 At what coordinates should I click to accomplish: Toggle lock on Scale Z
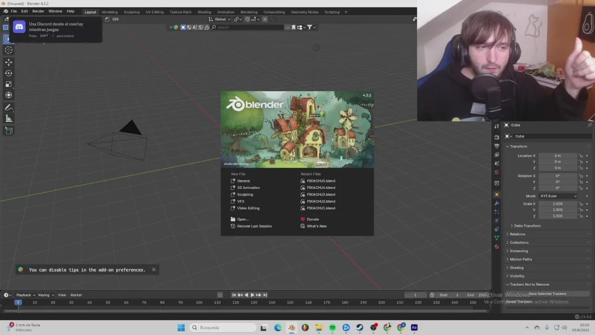click(581, 216)
